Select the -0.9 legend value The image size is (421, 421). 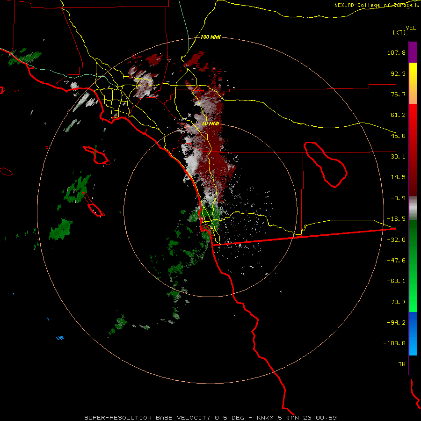click(398, 198)
